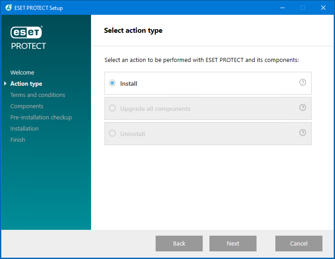Go to the Welcome step in sidebar

[22, 72]
